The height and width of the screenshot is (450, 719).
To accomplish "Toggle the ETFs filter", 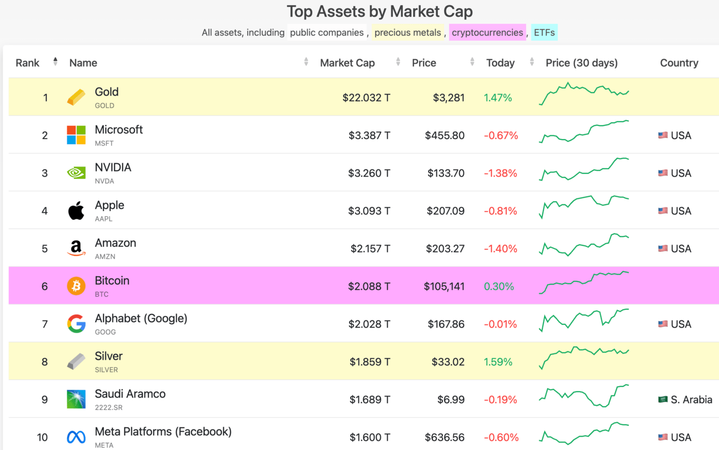I will point(544,32).
